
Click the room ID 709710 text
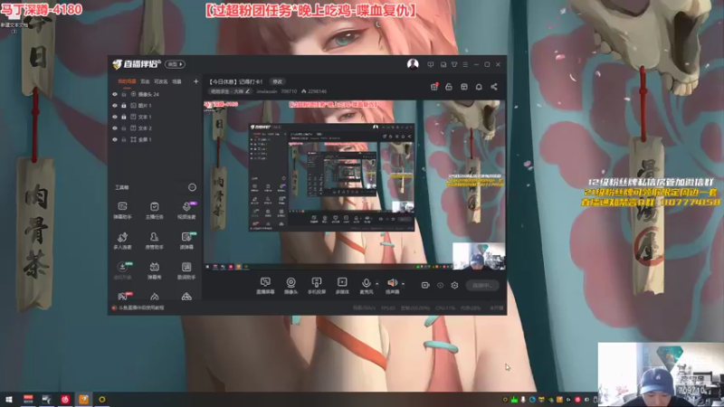289,91
